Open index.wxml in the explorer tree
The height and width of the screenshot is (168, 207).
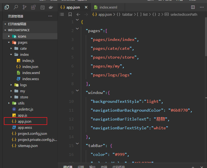point(30,73)
